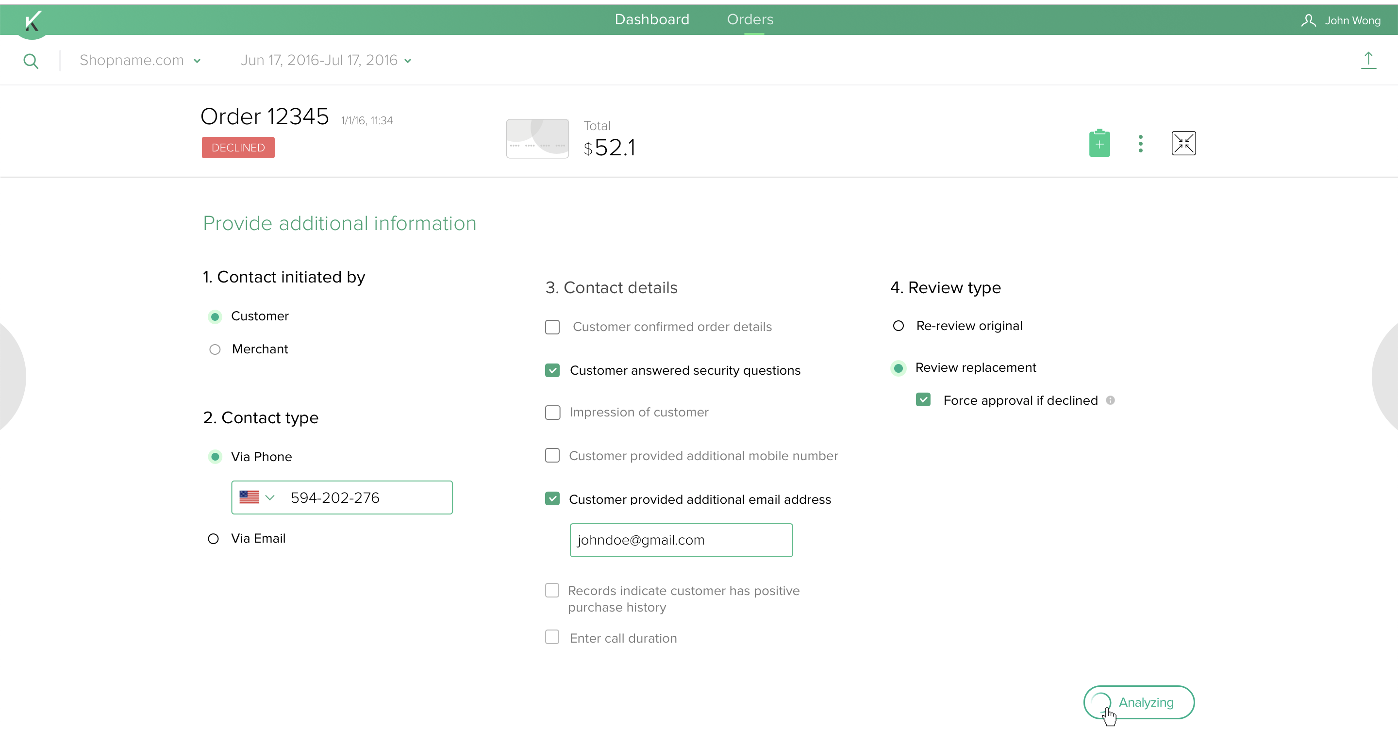Click the K logo icon
The image size is (1398, 730).
coord(33,21)
